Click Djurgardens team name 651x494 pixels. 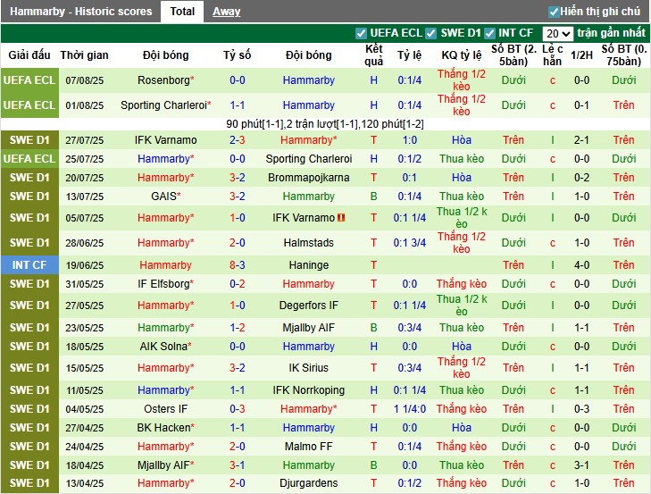(308, 483)
